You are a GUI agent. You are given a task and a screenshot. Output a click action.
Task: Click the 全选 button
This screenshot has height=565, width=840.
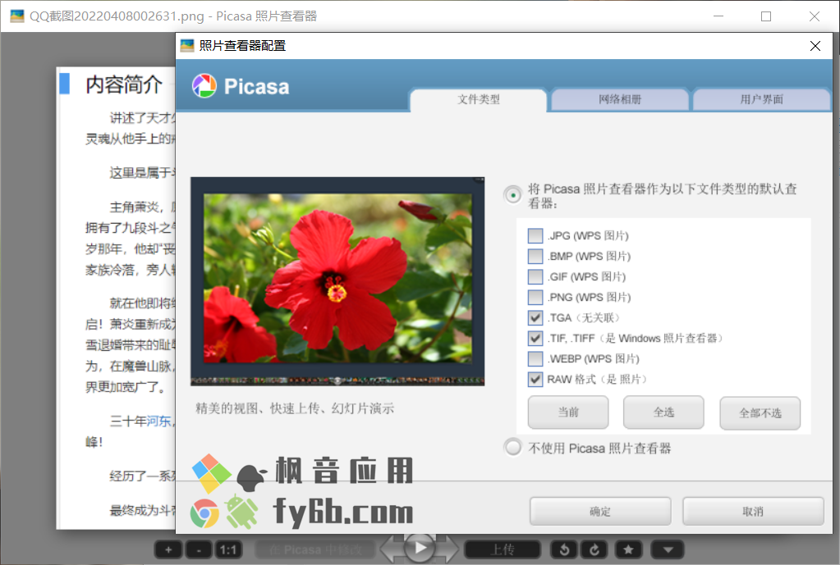point(663,412)
